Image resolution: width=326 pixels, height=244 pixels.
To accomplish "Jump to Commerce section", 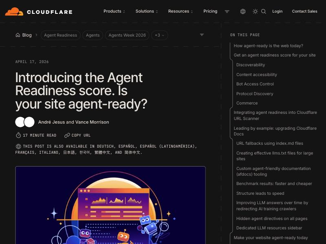I will click(247, 103).
